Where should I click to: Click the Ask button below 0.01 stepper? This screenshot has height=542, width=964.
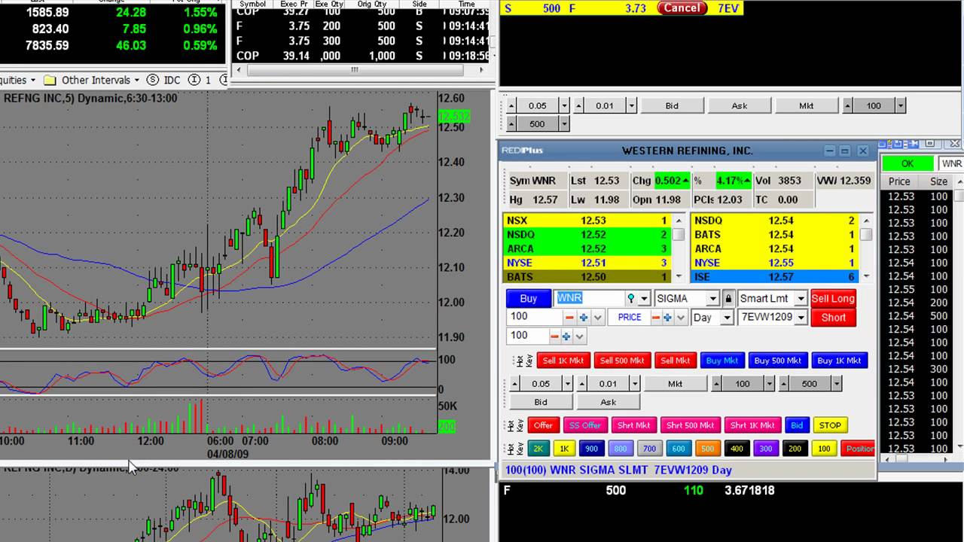point(608,402)
